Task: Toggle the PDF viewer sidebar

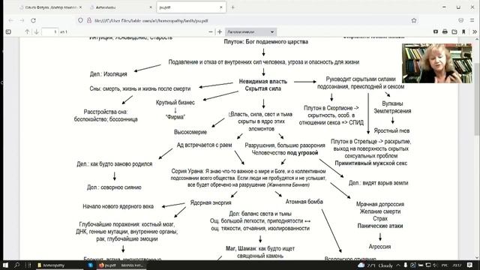Action: pos(8,31)
